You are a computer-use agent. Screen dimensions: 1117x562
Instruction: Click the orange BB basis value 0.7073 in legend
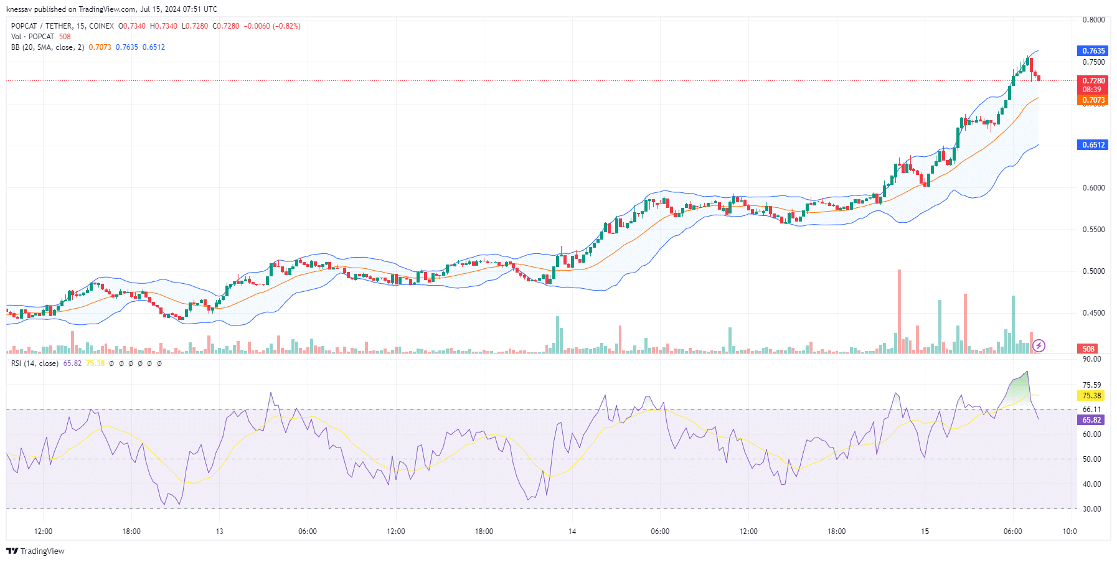click(x=100, y=47)
